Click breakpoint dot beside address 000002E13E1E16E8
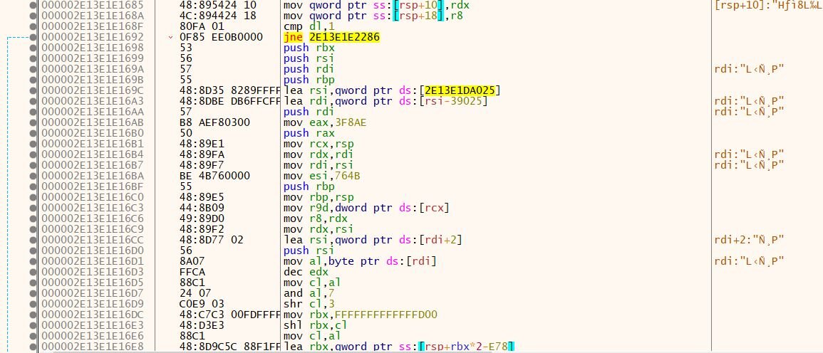This screenshot has width=823, height=353. pyautogui.click(x=33, y=346)
